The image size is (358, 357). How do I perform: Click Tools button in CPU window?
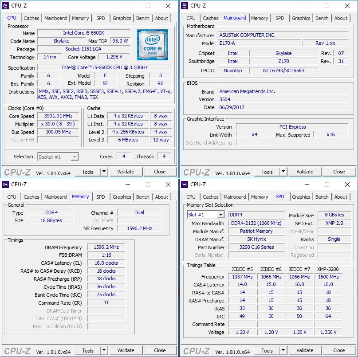pos(88,172)
